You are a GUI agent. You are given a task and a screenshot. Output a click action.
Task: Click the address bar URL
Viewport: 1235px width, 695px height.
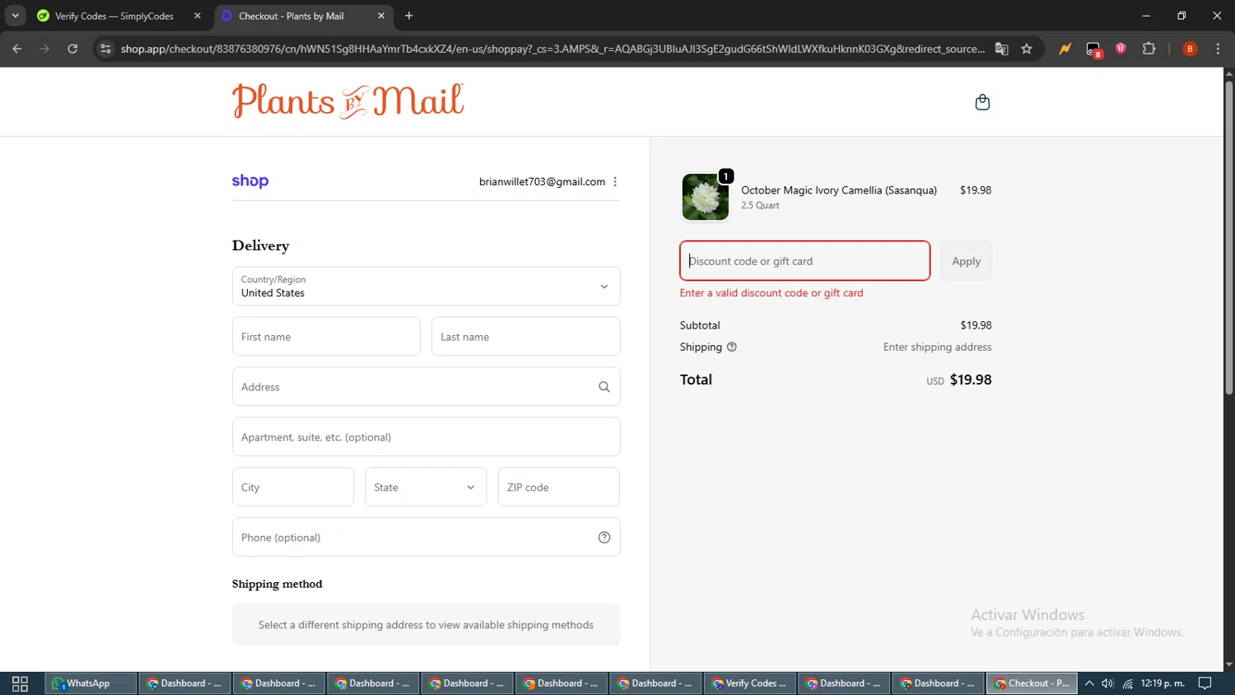(x=552, y=49)
